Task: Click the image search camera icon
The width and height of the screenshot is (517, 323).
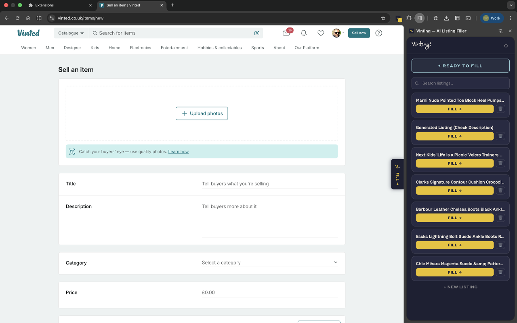Action: point(257,33)
